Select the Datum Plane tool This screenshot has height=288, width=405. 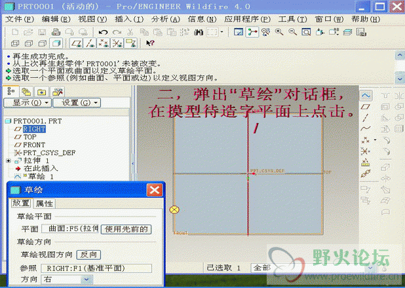point(366,107)
